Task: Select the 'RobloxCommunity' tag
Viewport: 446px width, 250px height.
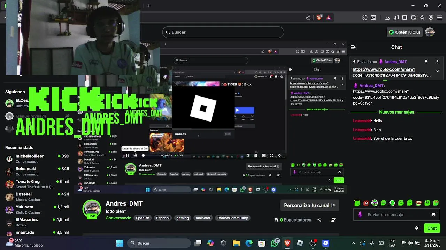Action: [233, 218]
